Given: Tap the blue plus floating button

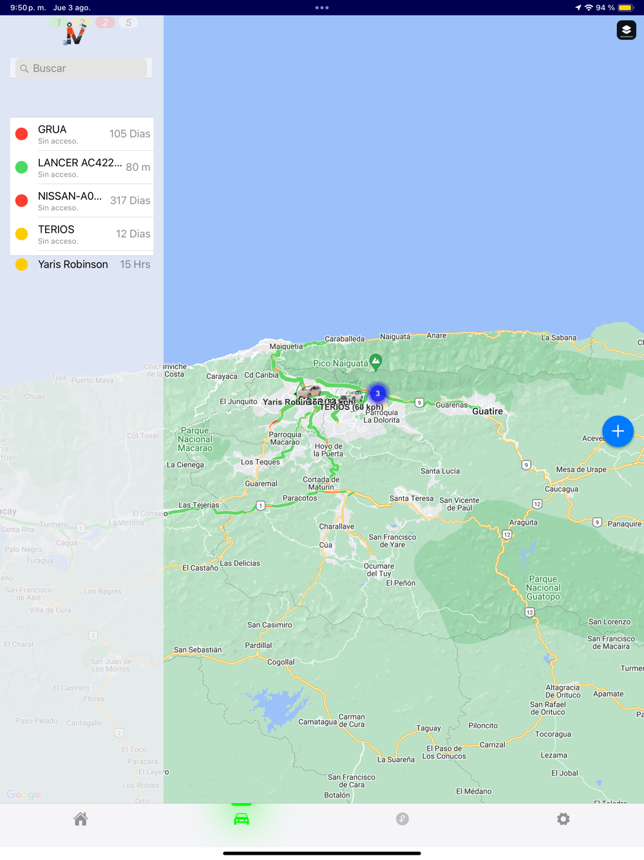Looking at the screenshot, I should point(618,431).
